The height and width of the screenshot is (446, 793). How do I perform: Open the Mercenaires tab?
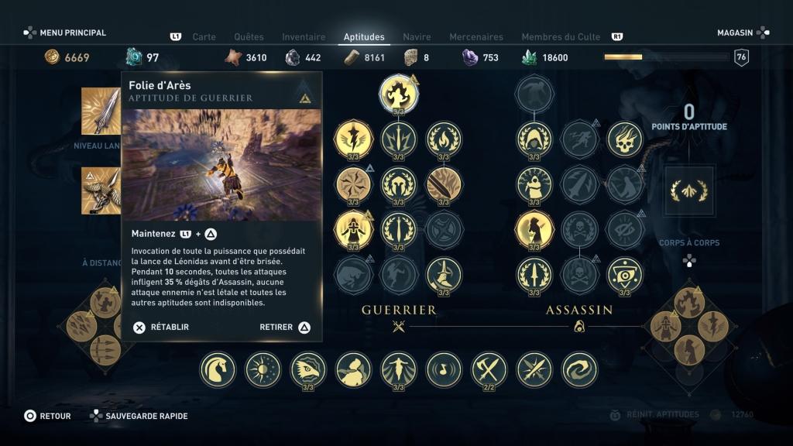476,37
